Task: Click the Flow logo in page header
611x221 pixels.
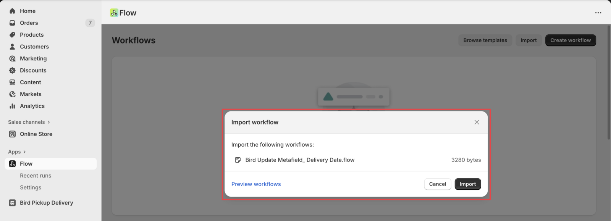Action: 114,13
